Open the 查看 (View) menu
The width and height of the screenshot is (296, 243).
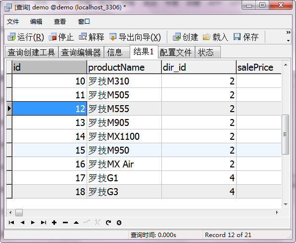(x=60, y=22)
